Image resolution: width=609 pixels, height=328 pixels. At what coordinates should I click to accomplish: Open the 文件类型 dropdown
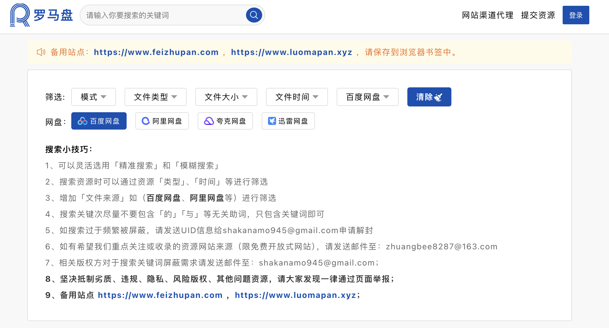point(155,97)
